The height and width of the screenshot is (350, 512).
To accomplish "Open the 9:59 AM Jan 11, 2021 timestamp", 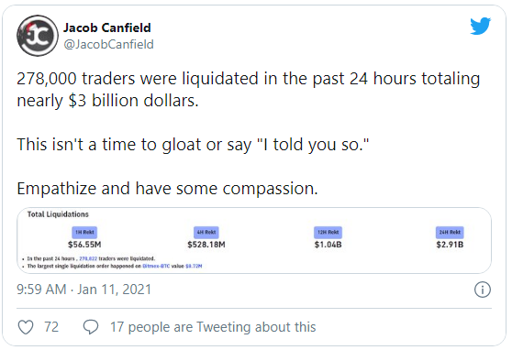I will (x=83, y=290).
